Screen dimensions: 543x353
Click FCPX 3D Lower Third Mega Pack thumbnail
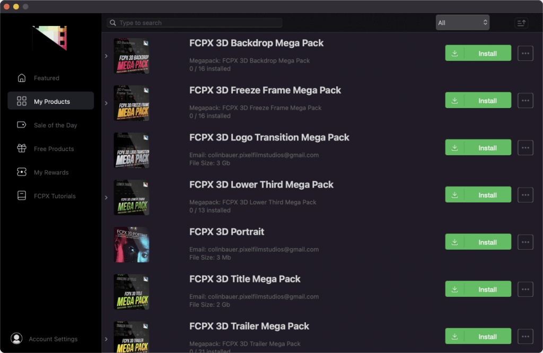pos(132,197)
